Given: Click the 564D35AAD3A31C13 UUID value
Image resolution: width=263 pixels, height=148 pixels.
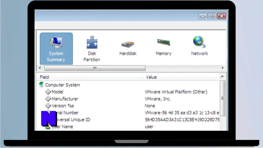Looking at the screenshot, I should tap(182, 120).
